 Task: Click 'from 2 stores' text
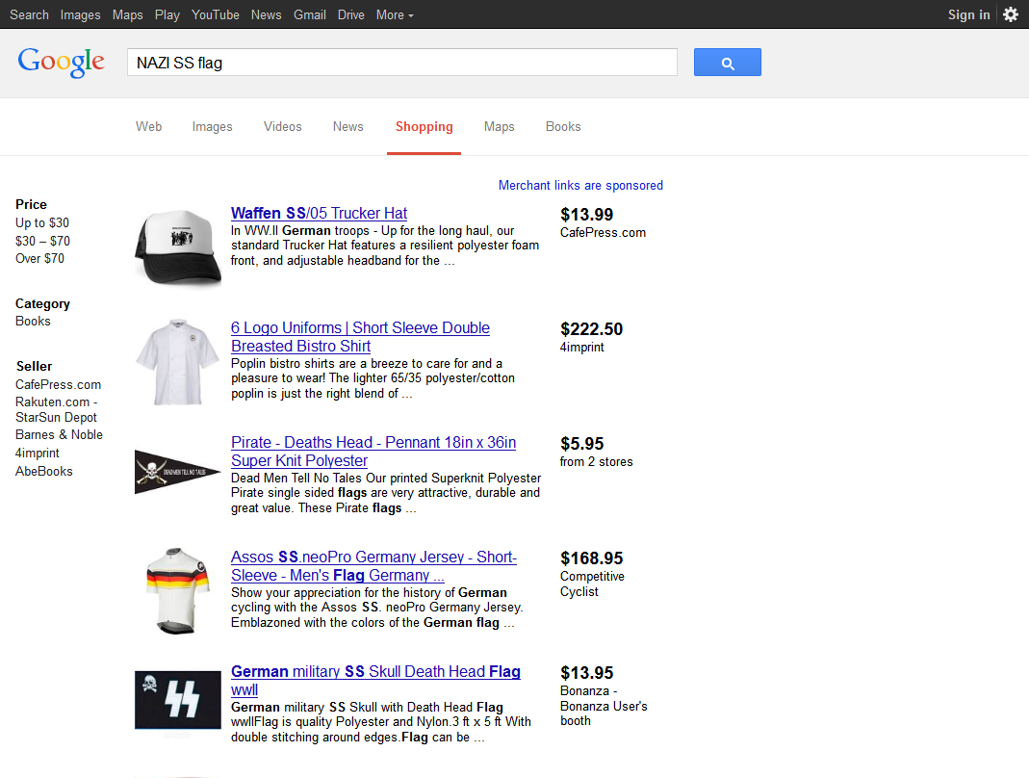pos(597,461)
